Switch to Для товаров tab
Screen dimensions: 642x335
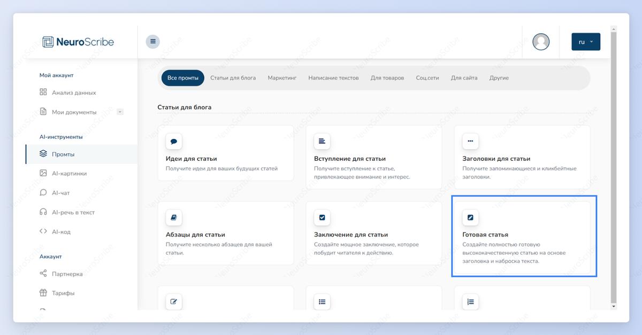(x=387, y=77)
